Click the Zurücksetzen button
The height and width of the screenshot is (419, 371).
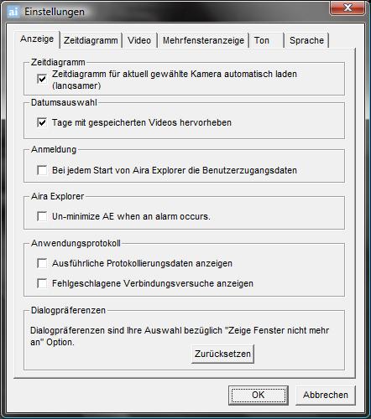point(222,354)
